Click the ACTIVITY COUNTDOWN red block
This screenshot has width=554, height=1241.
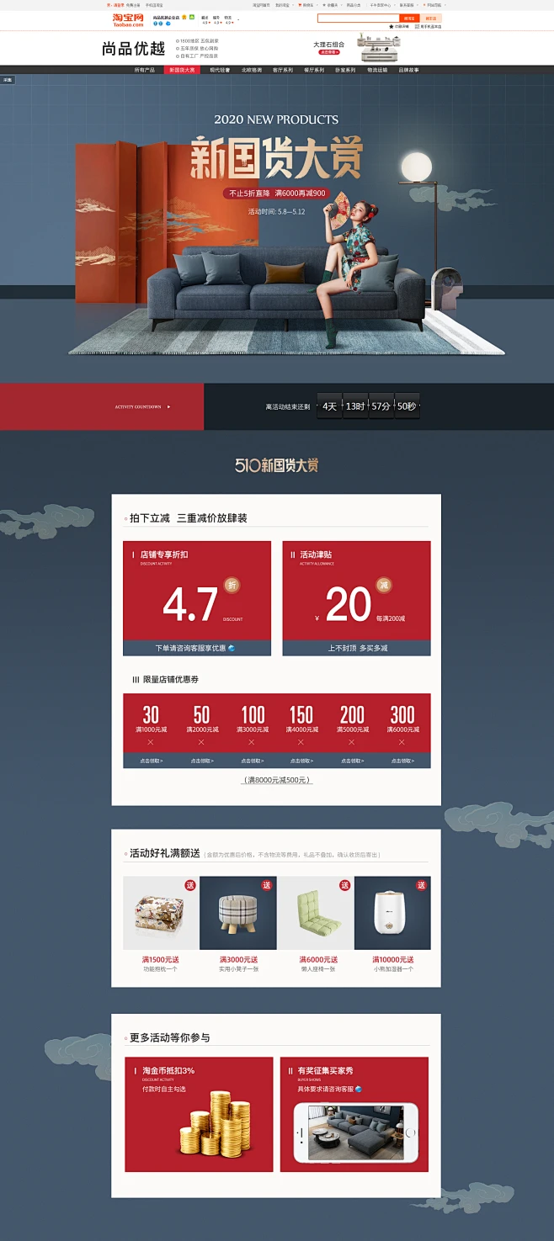102,406
